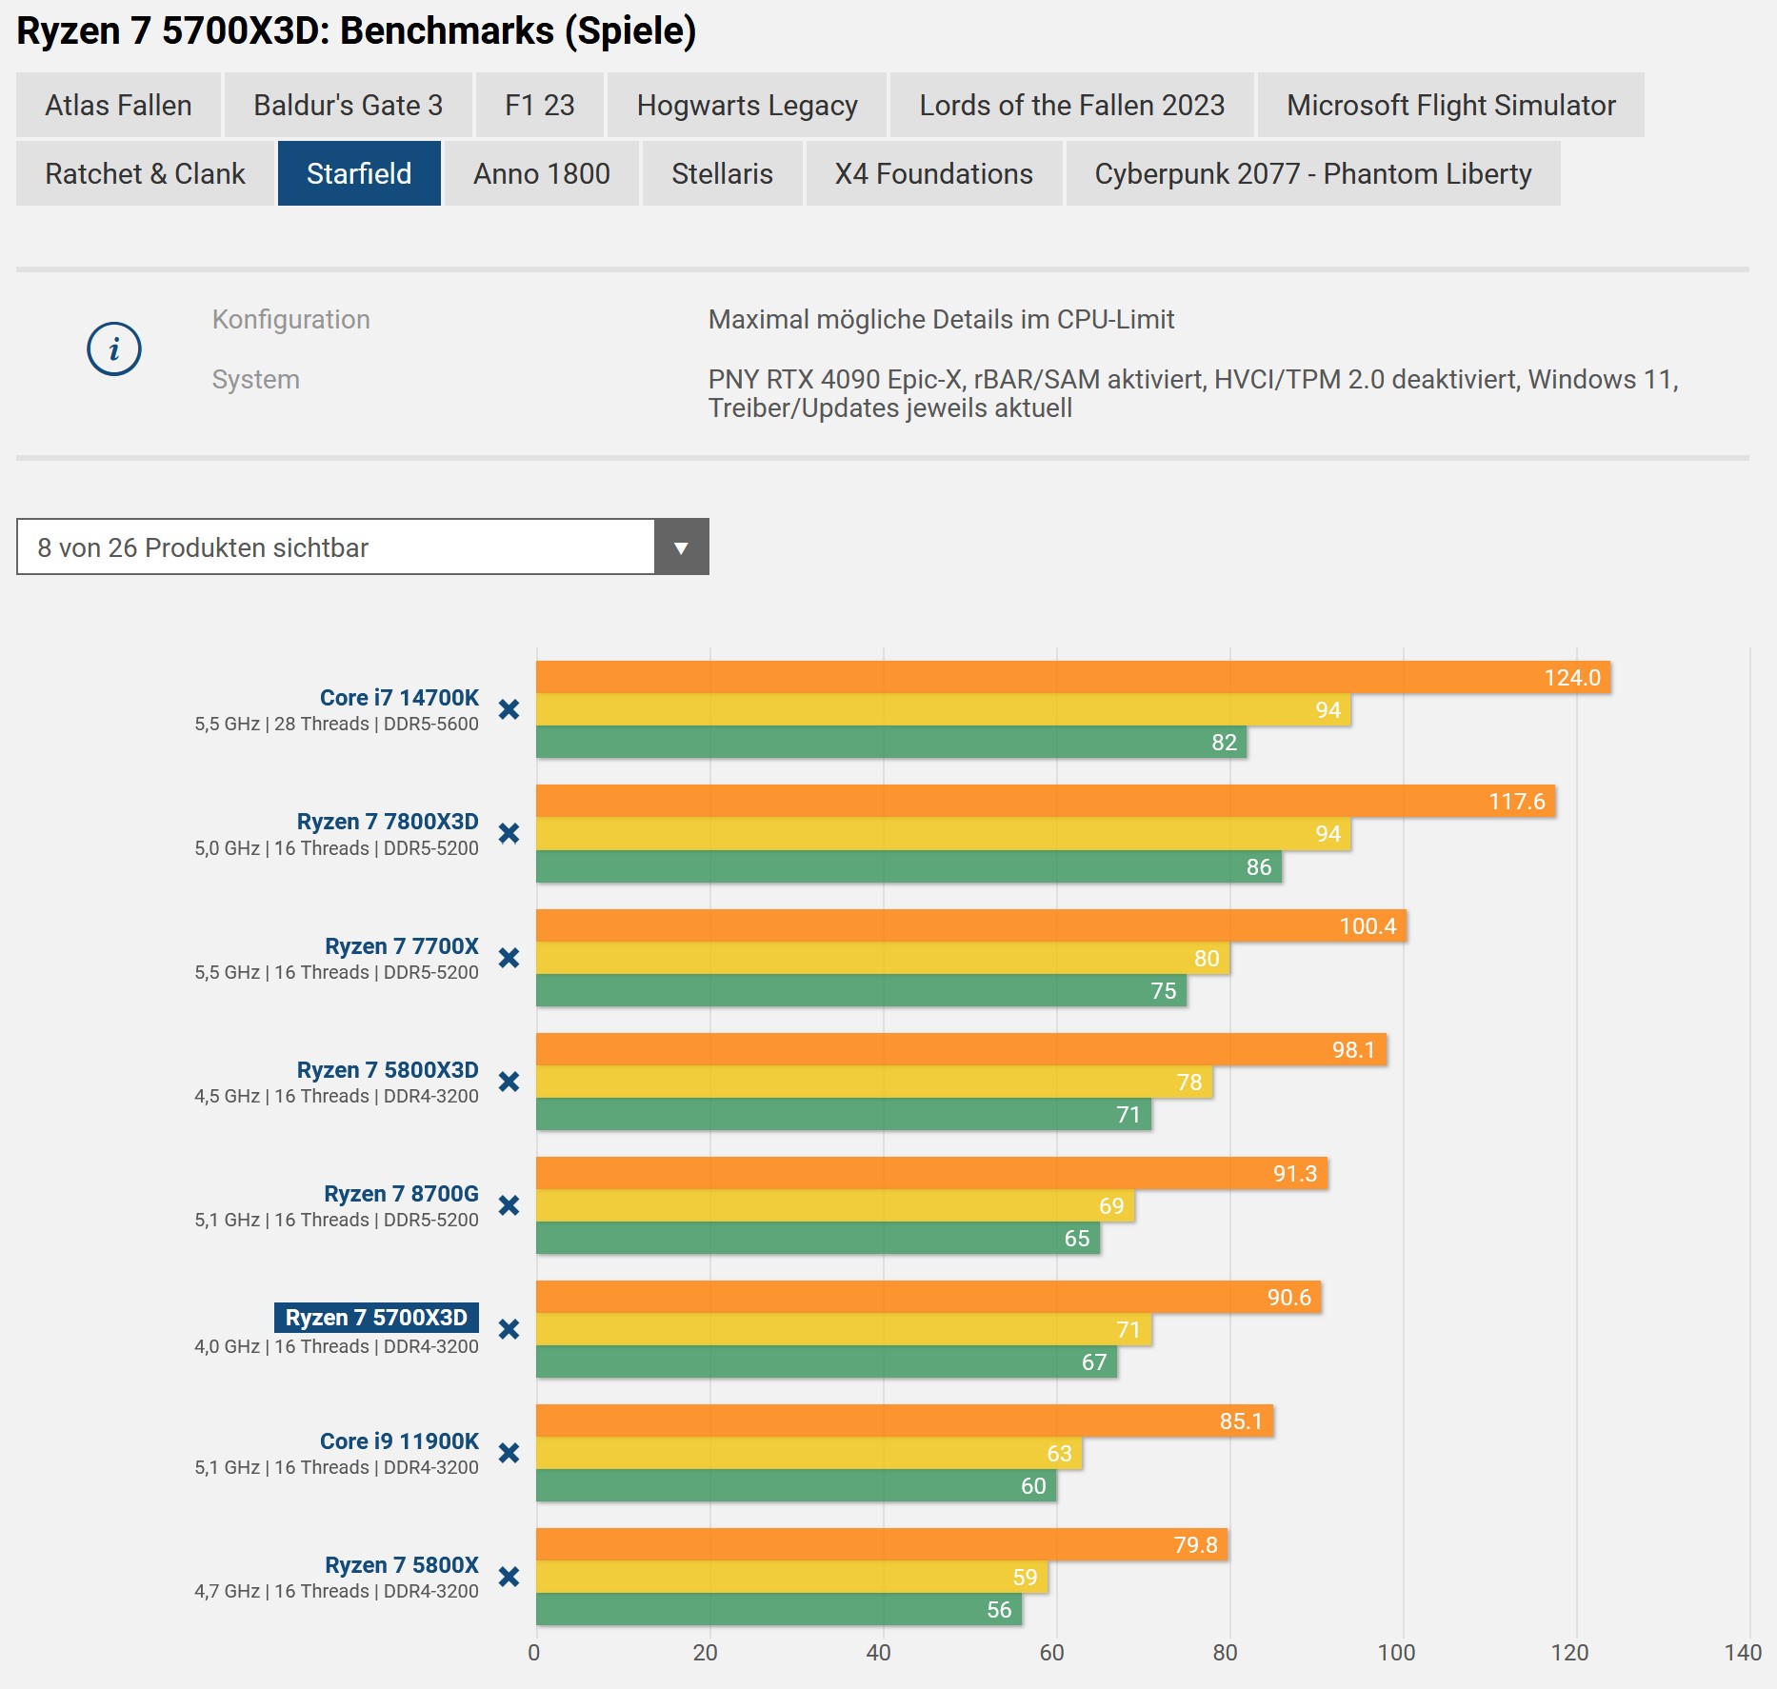The width and height of the screenshot is (1777, 1689).
Task: Click the PNY RTX 4090 Epic-X system description
Action: click(x=1193, y=393)
